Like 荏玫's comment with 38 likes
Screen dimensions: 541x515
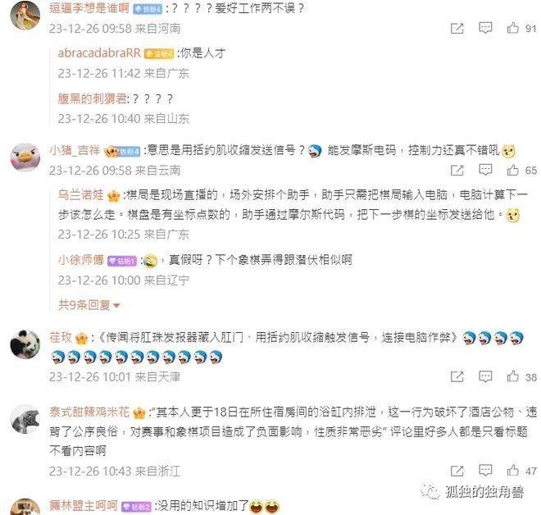[512, 376]
